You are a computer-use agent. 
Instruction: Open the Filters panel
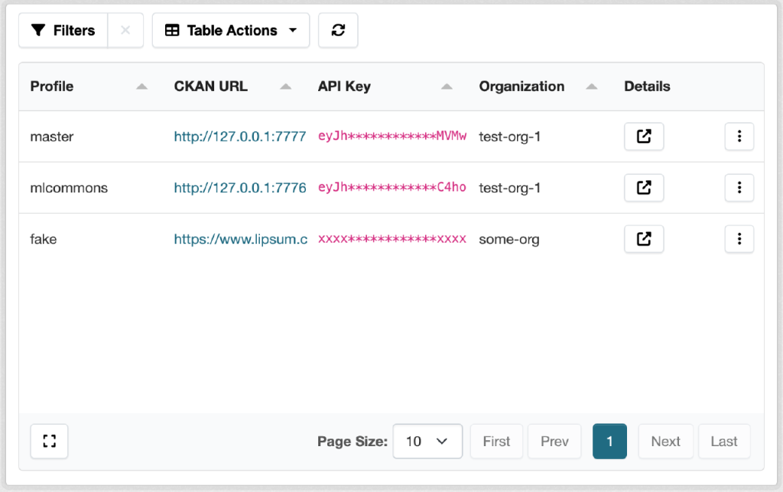63,31
